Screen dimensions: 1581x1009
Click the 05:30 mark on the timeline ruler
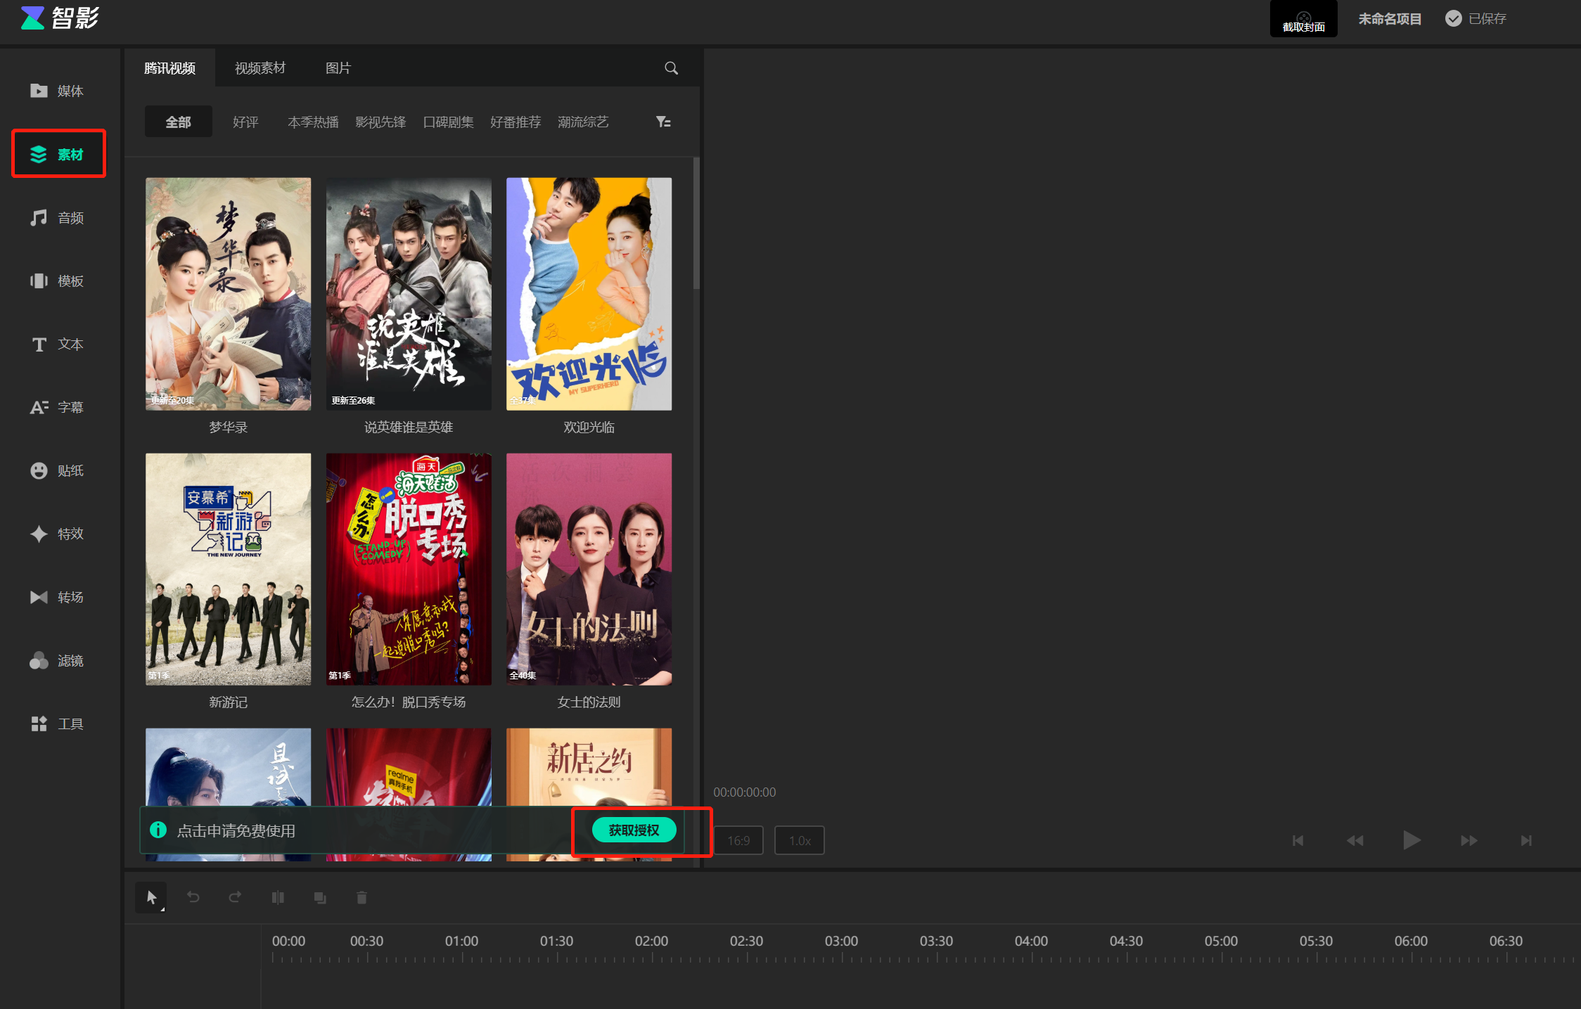tap(1316, 941)
